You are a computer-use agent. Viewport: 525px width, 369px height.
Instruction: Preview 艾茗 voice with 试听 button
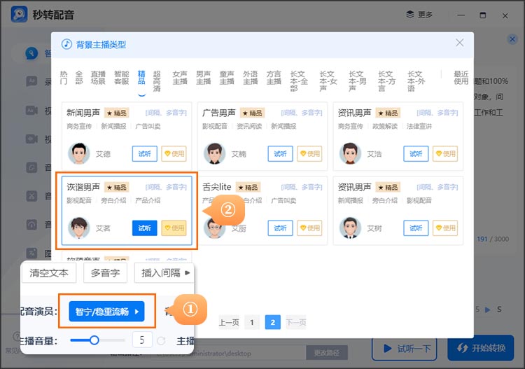(x=144, y=228)
